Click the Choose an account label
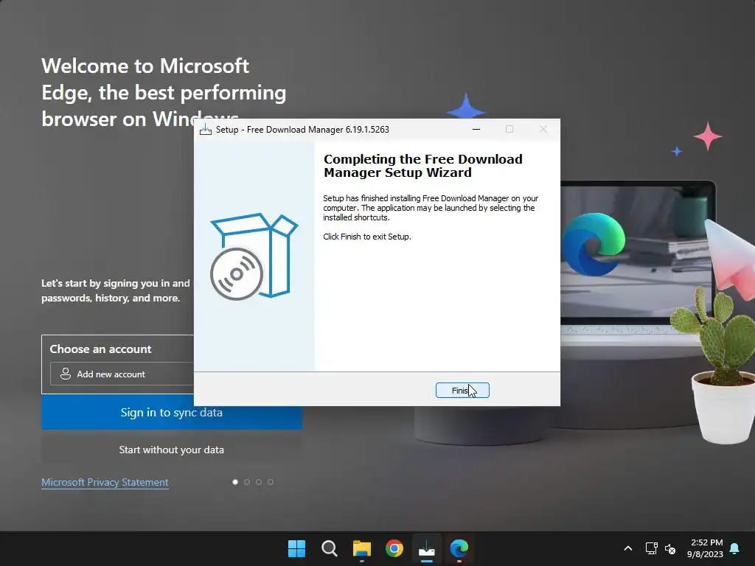Screen dimensions: 755x566 point(100,349)
